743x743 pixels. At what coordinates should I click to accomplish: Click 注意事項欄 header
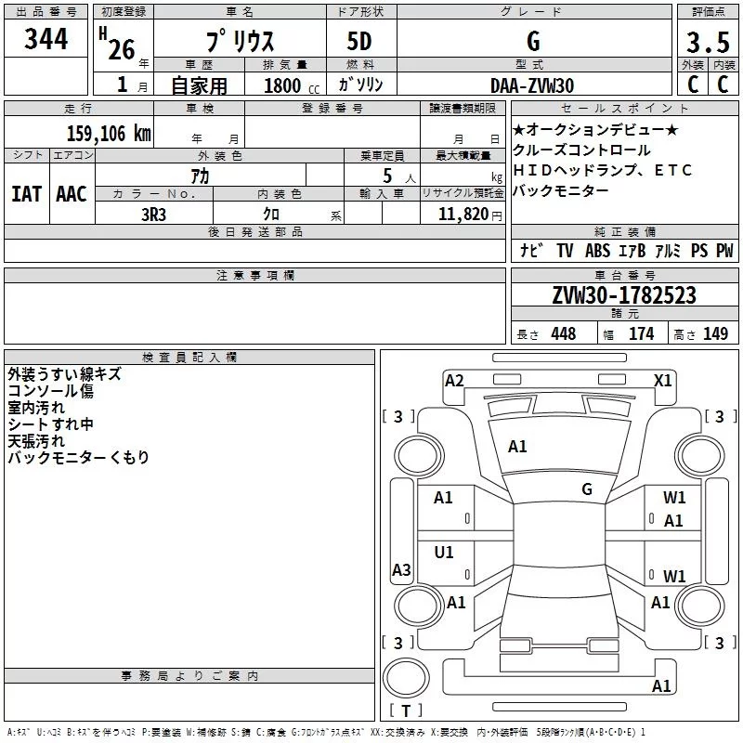pyautogui.click(x=255, y=275)
